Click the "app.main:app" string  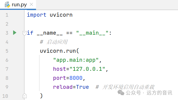(76, 60)
